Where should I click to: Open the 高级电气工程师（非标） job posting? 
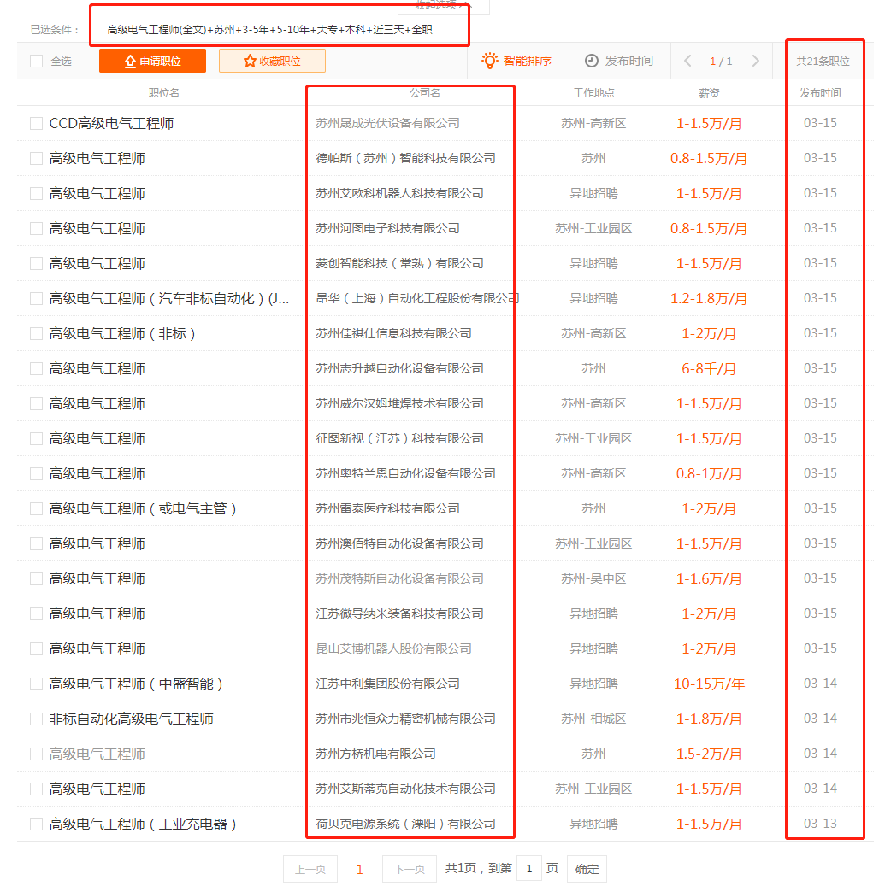coord(122,334)
